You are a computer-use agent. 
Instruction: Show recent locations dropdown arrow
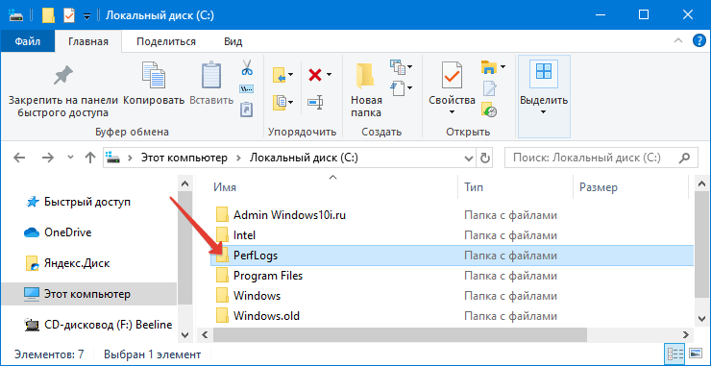point(70,158)
